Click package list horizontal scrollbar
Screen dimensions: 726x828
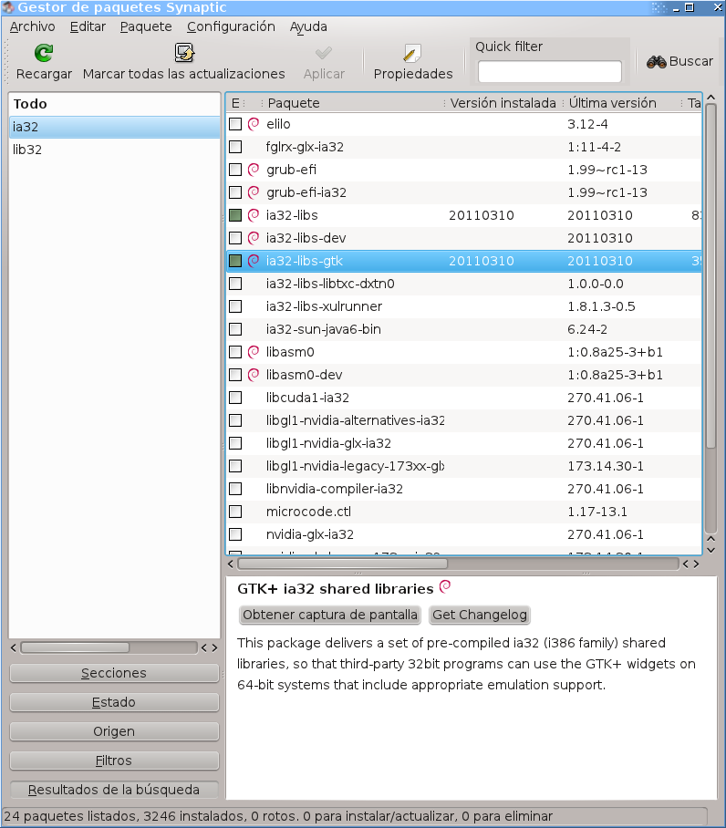[x=342, y=564]
